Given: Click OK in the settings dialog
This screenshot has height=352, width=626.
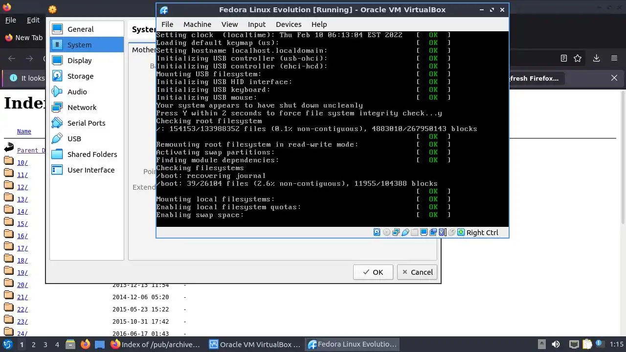Looking at the screenshot, I should point(373,272).
